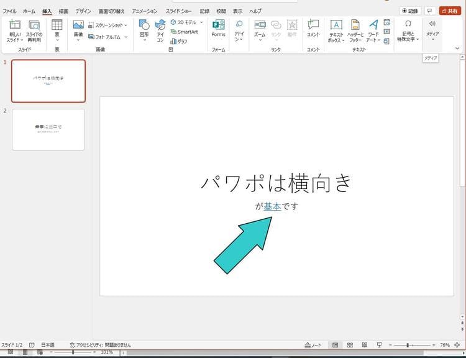Click the Slide Show view icon in the status bar
This screenshot has height=358, width=466.
click(379, 345)
